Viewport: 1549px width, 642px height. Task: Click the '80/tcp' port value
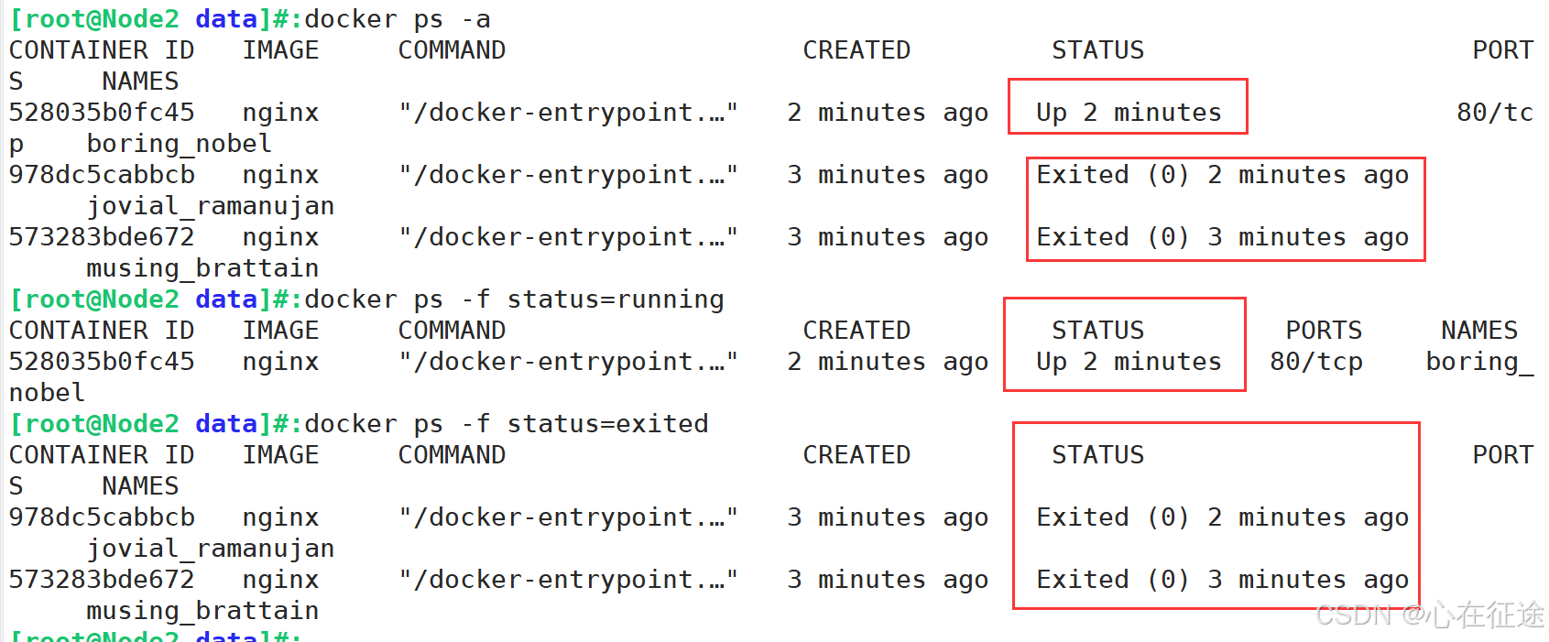[1316, 362]
